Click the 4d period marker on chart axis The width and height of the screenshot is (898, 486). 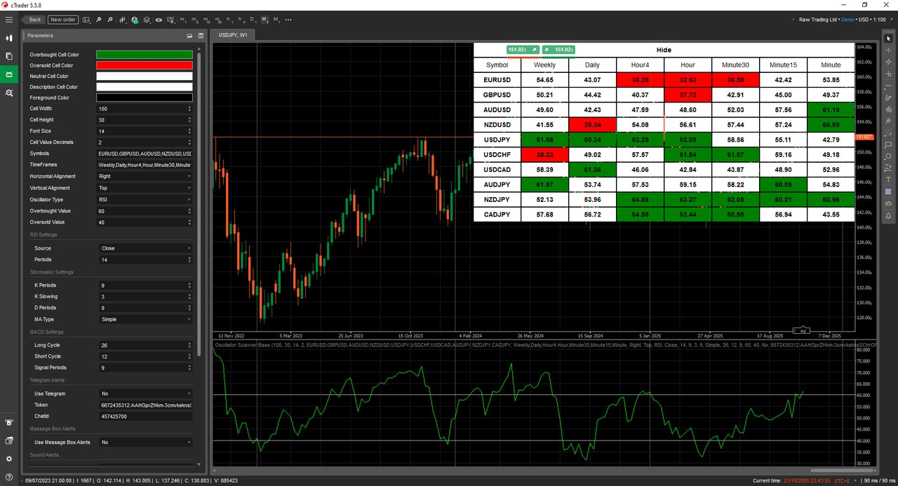coord(803,330)
